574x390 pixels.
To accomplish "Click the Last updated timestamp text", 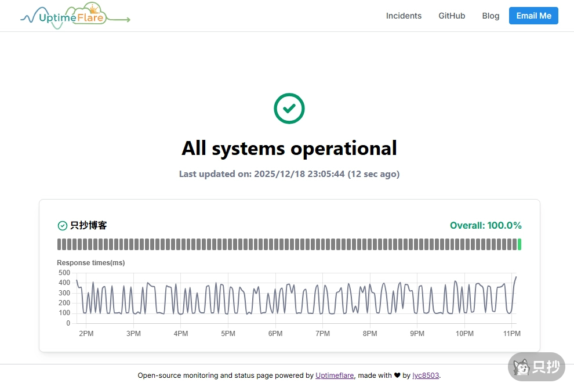I will click(289, 174).
